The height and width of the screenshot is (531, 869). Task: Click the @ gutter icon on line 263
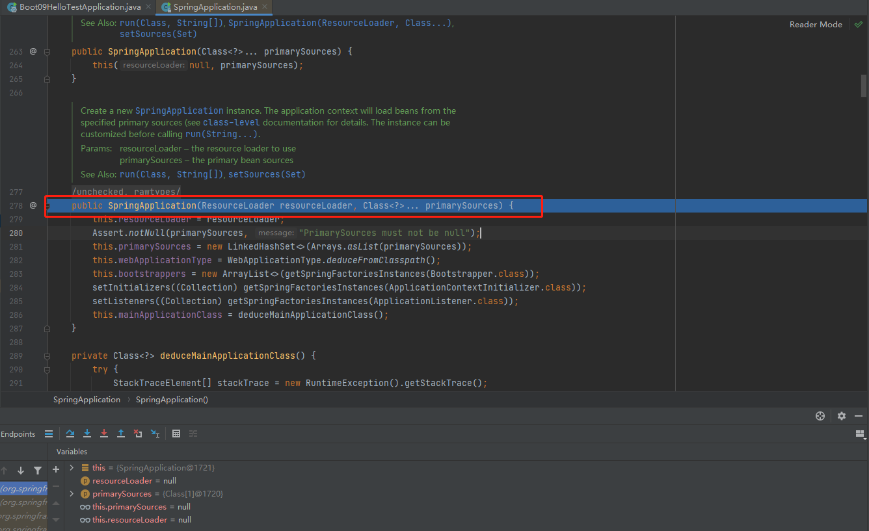(x=33, y=51)
